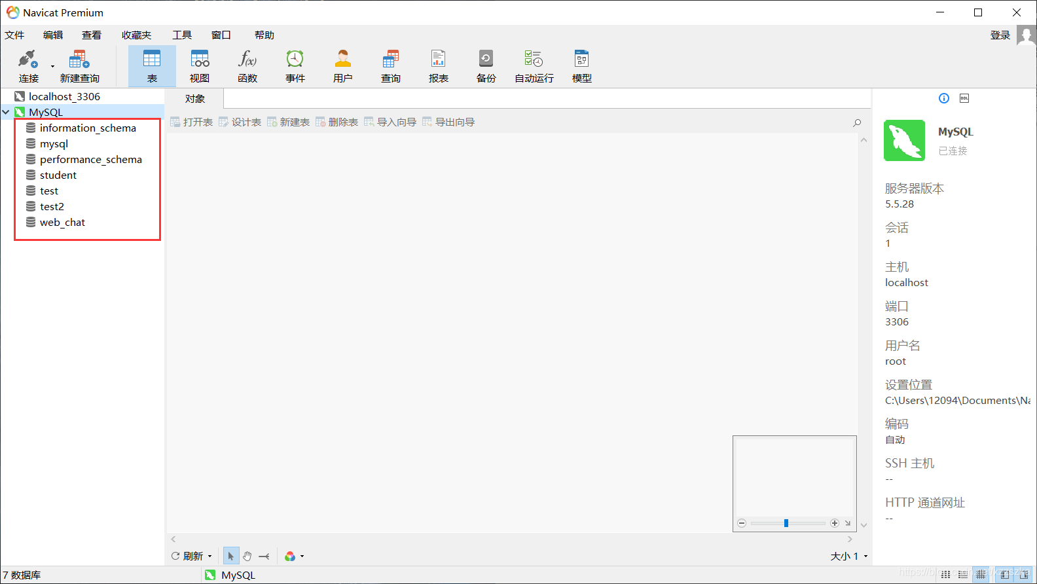The width and height of the screenshot is (1037, 584).
Task: Select the student database
Action: point(58,175)
